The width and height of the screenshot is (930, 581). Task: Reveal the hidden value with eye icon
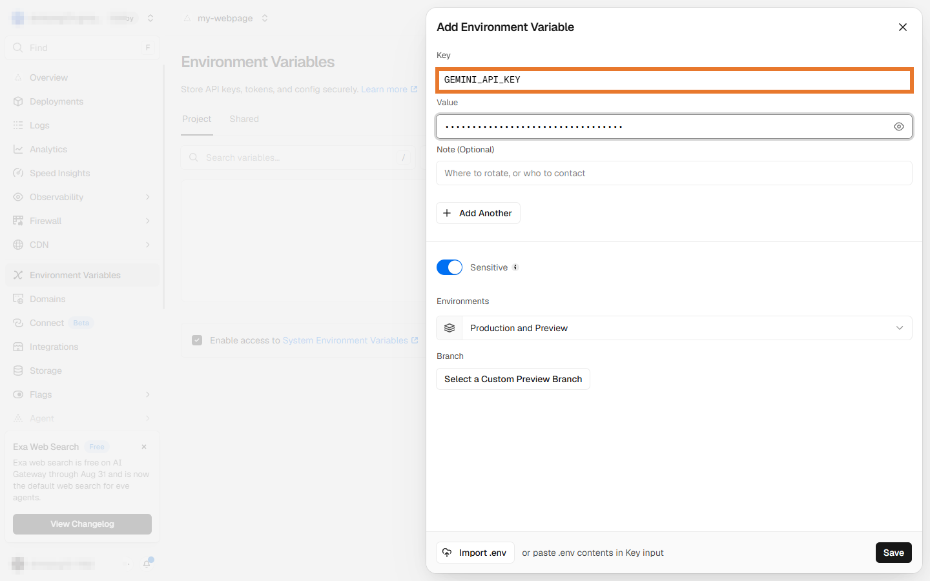898,127
